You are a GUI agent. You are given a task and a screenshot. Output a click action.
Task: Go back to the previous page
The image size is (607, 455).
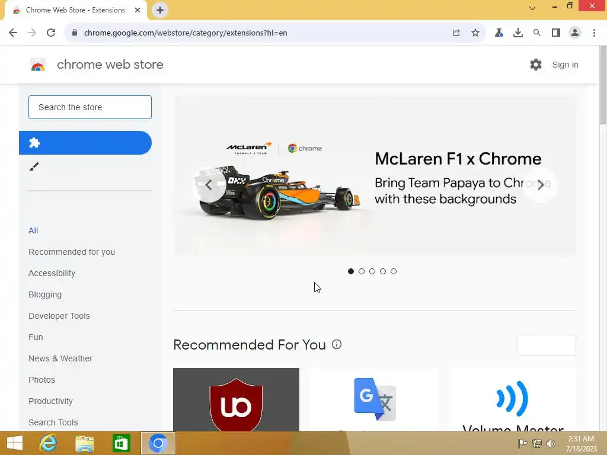pyautogui.click(x=13, y=33)
